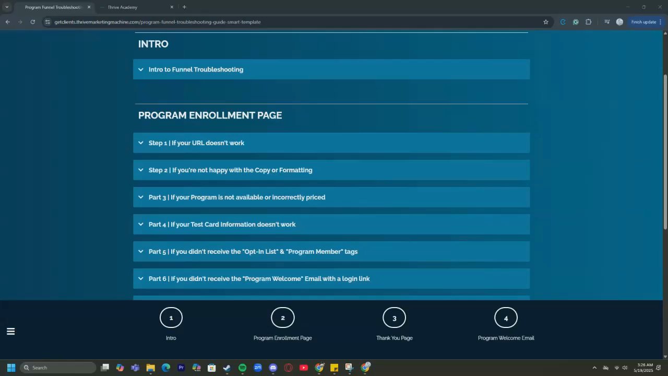Launch Microsoft Teams from taskbar
Image resolution: width=668 pixels, height=376 pixels.
(135, 368)
